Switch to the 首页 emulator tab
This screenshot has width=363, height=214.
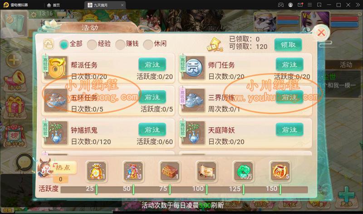[53, 5]
